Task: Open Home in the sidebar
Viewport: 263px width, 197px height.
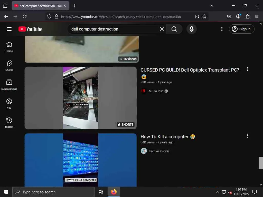Action: point(9,47)
